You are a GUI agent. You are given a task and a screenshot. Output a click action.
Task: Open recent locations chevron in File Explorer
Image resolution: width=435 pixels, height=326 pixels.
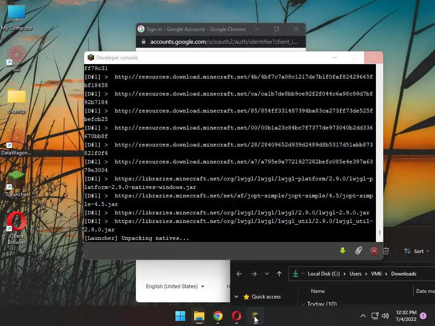pyautogui.click(x=267, y=274)
